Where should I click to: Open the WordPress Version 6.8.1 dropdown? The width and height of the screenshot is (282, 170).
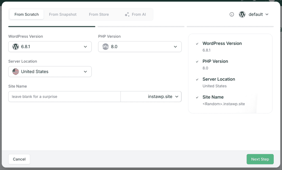click(x=50, y=47)
